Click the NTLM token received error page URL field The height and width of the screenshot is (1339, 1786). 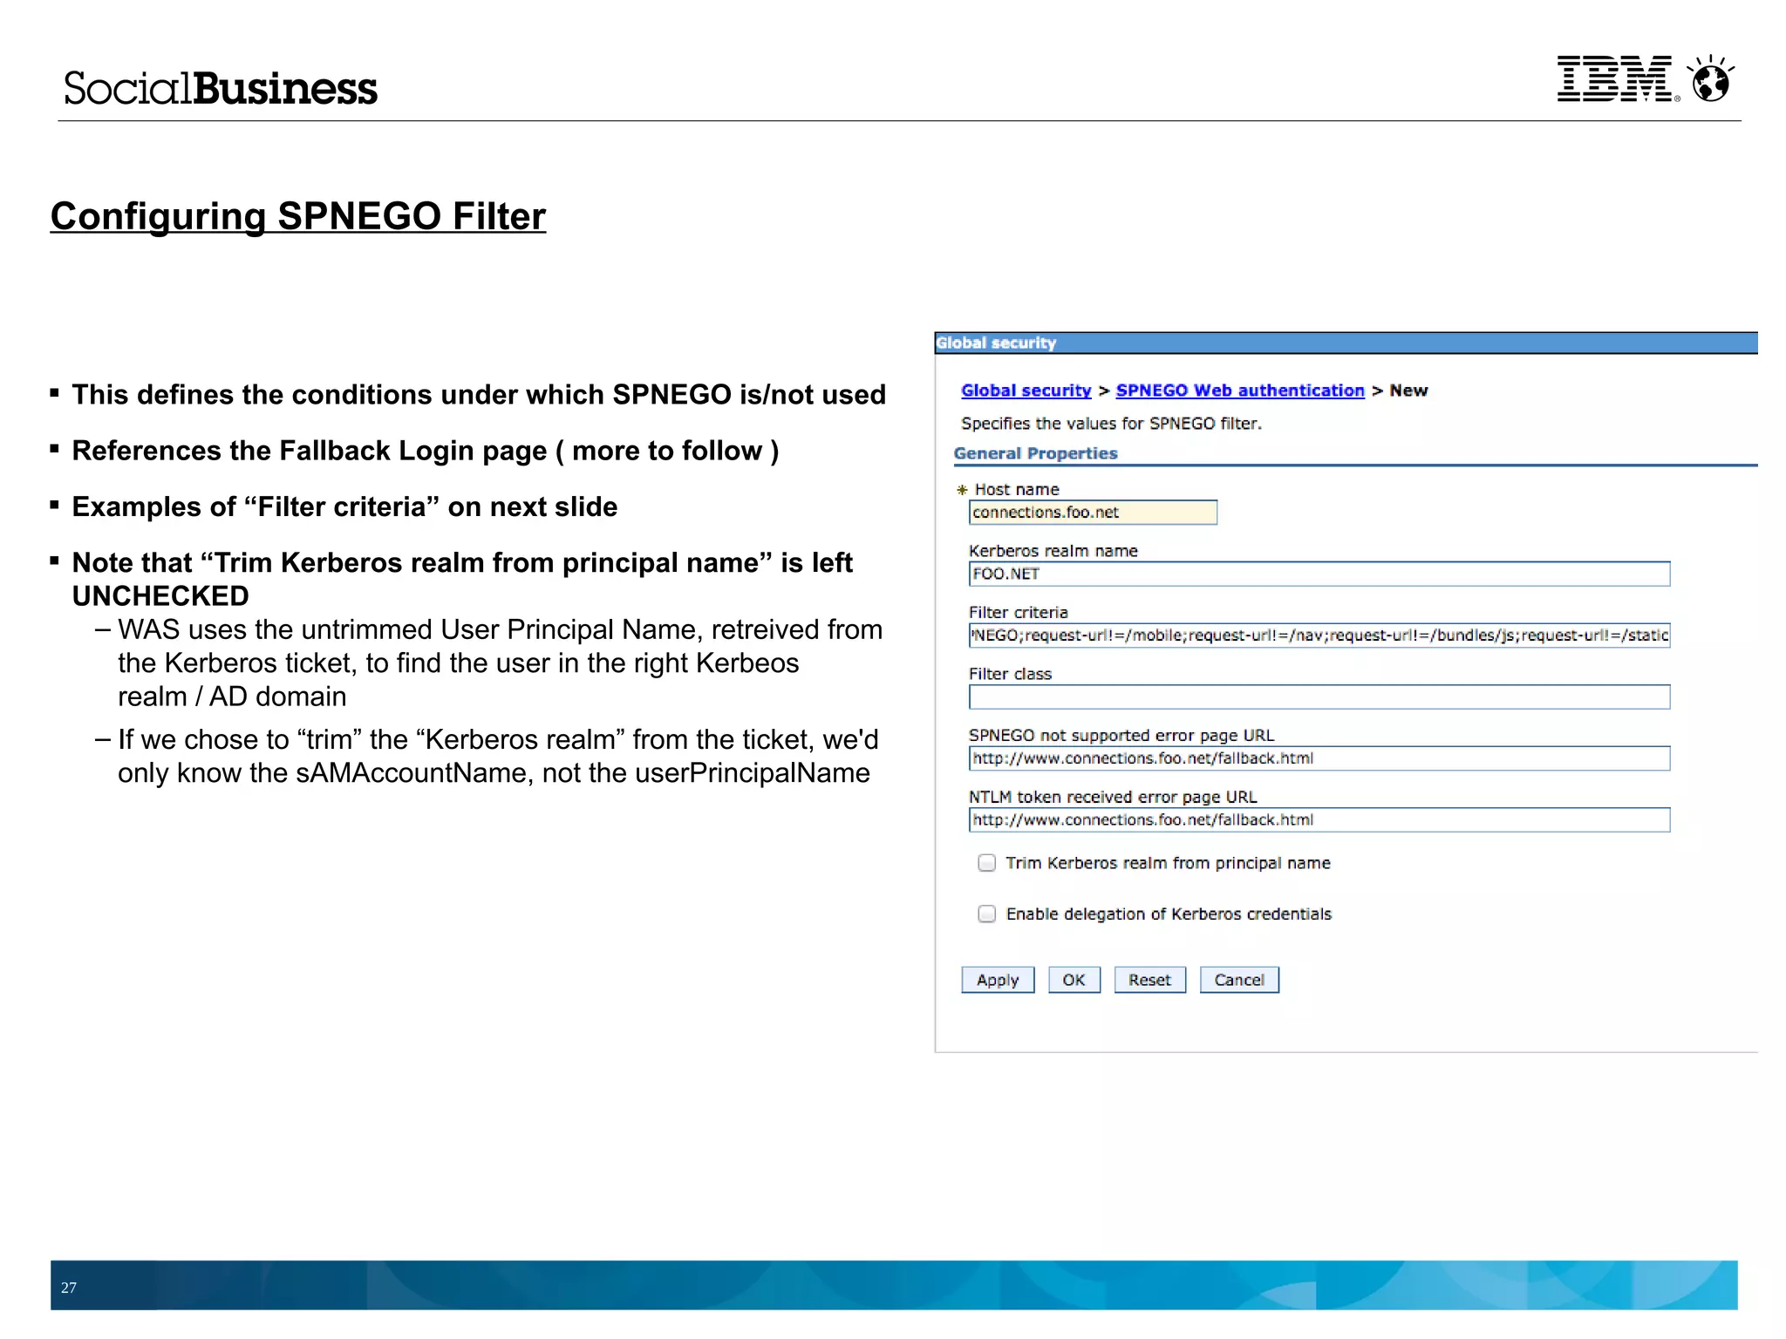[x=1319, y=820]
